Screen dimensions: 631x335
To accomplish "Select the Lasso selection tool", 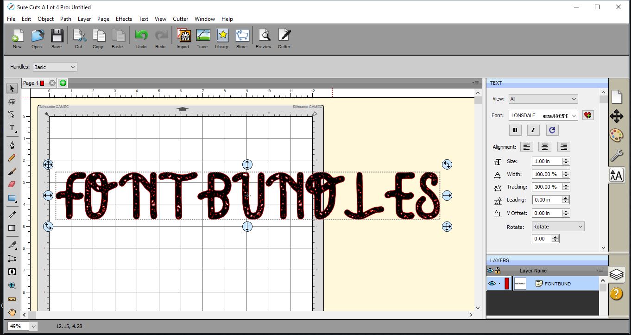I will (12, 101).
